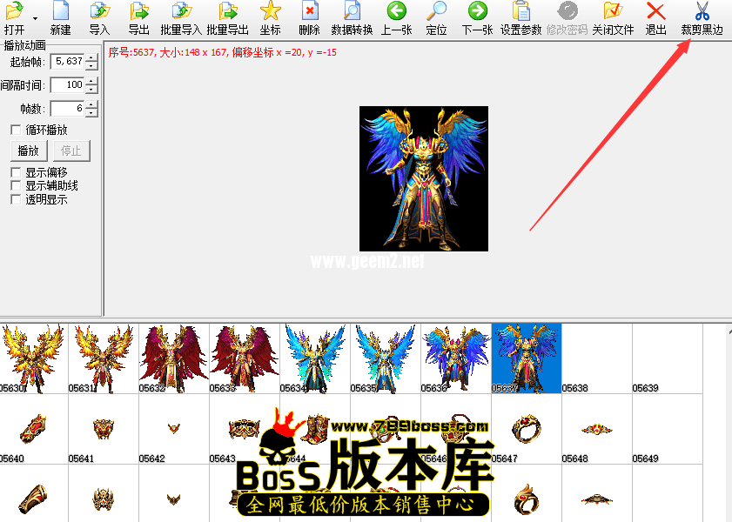Click the 间隔时间 input field

pyautogui.click(x=67, y=85)
